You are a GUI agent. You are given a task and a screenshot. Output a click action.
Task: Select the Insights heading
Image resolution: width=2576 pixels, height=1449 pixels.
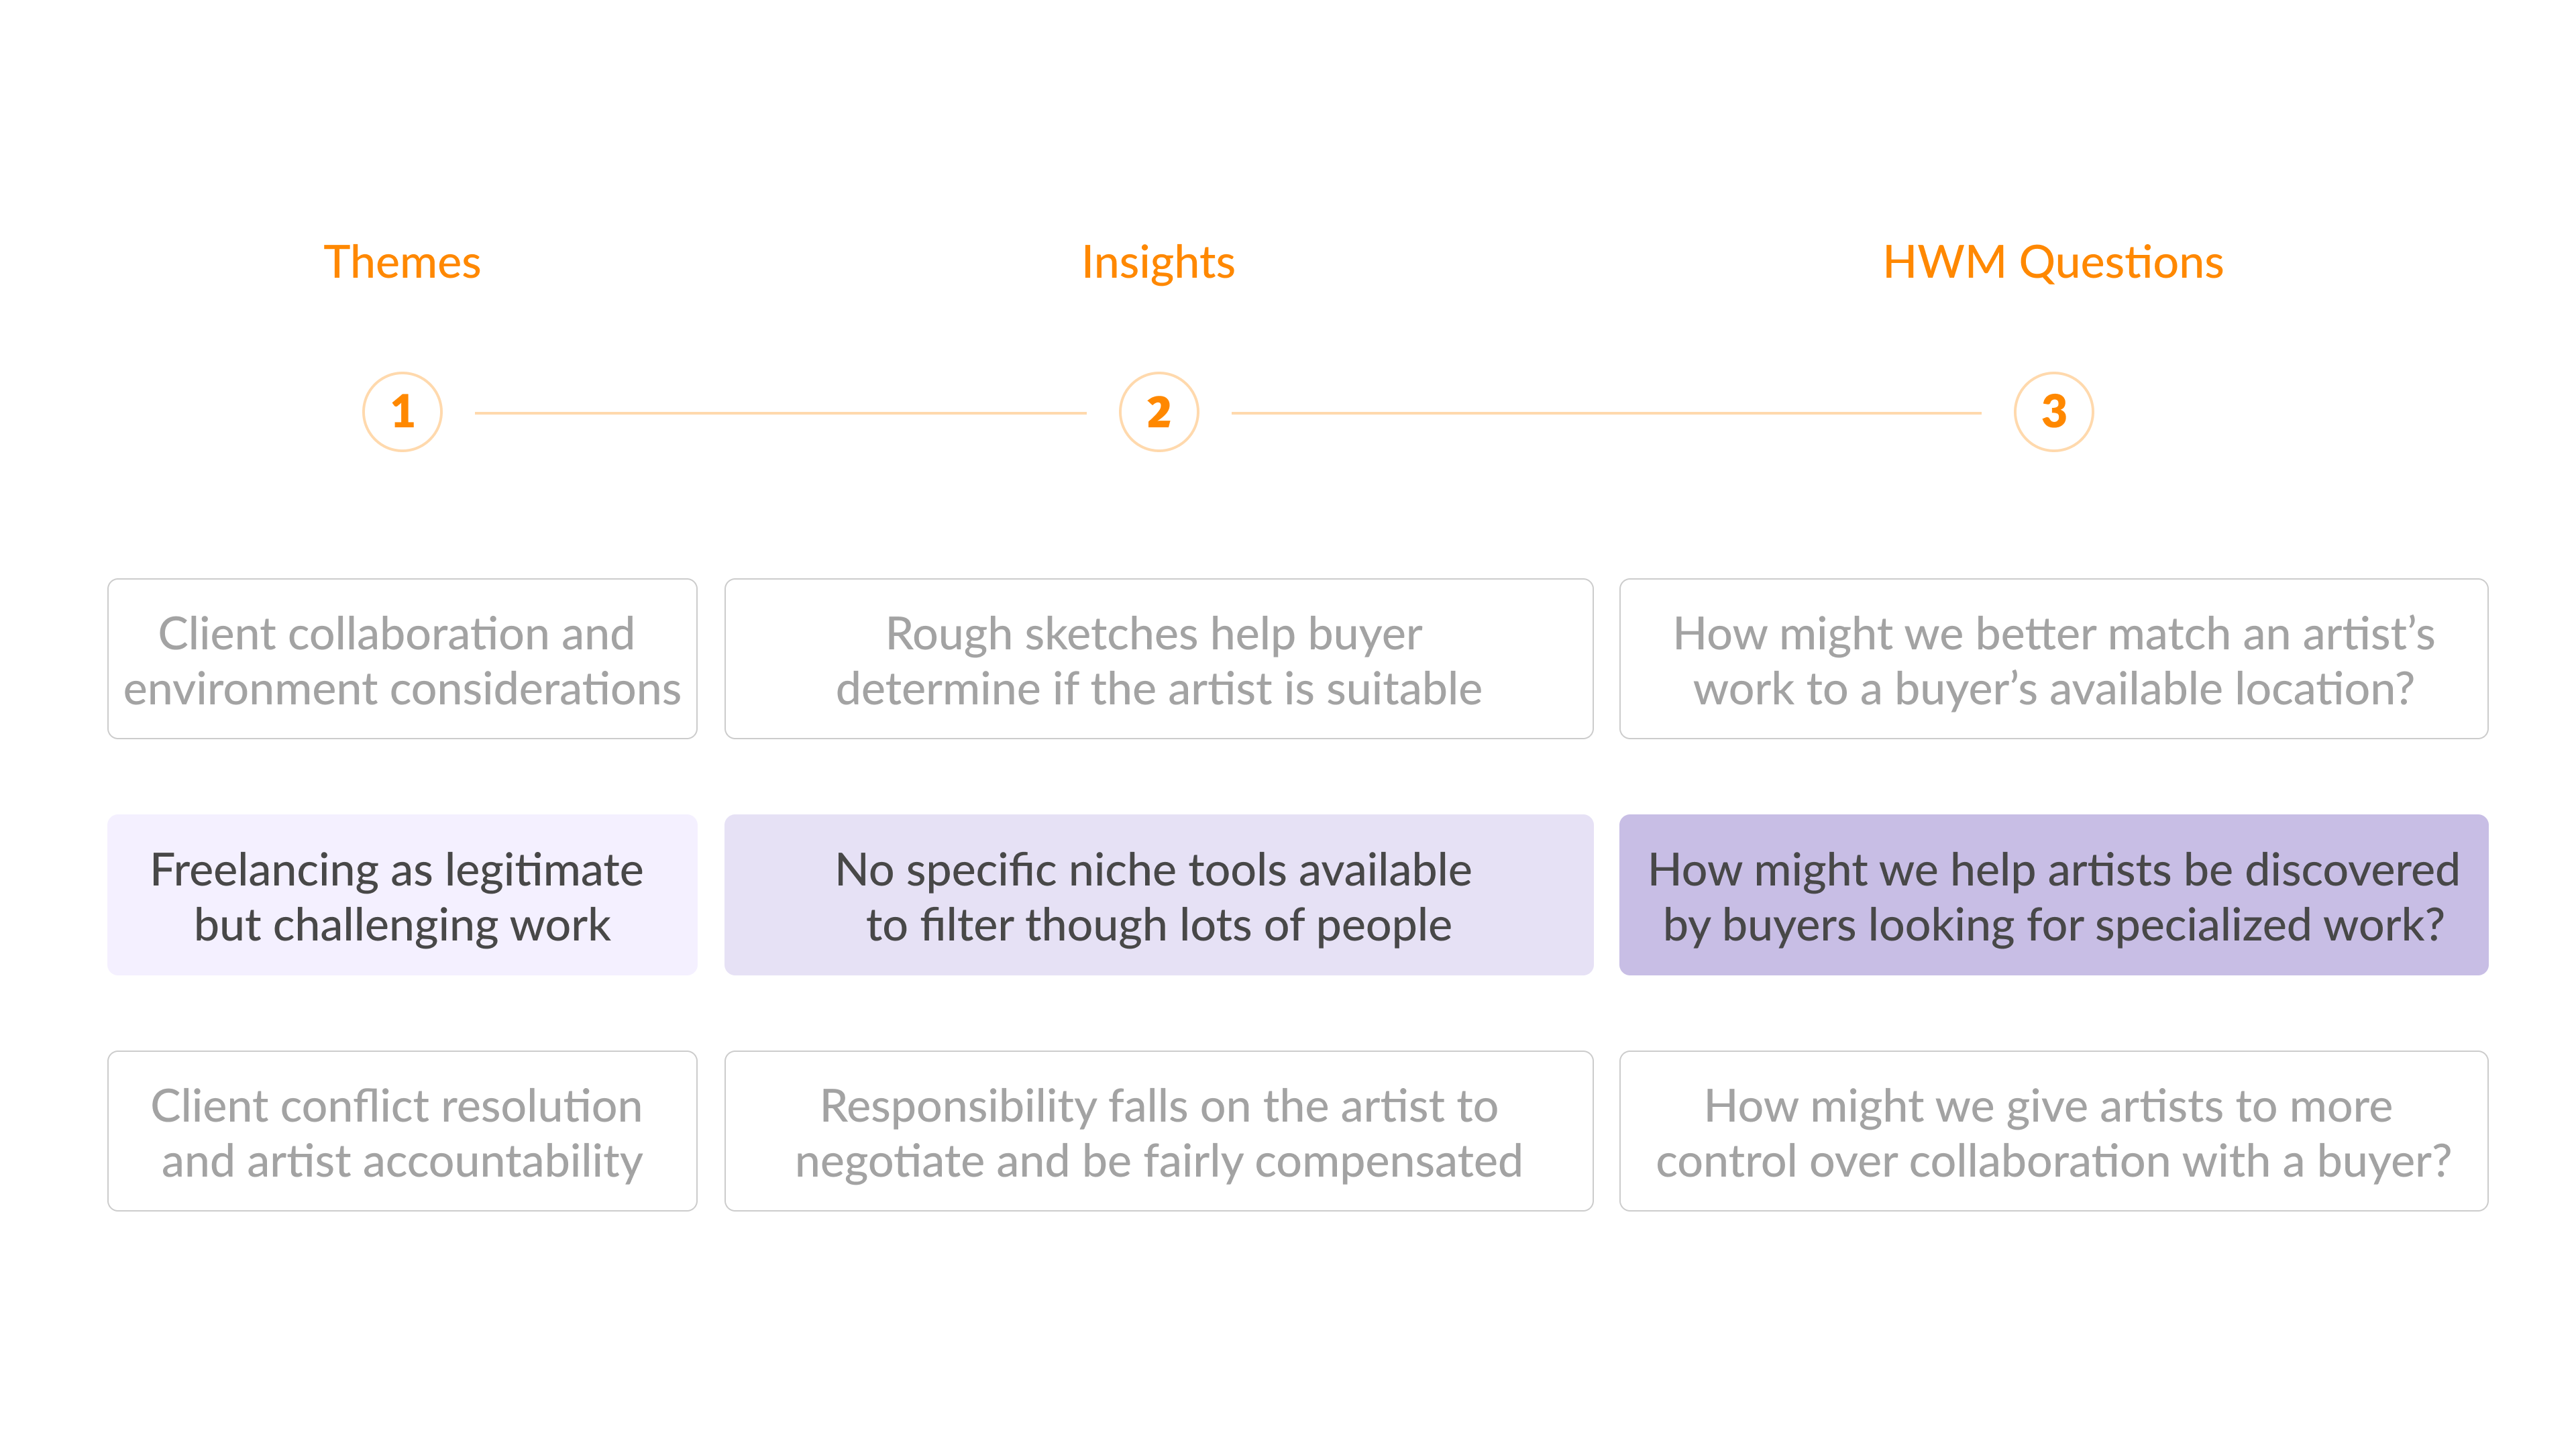[1158, 263]
